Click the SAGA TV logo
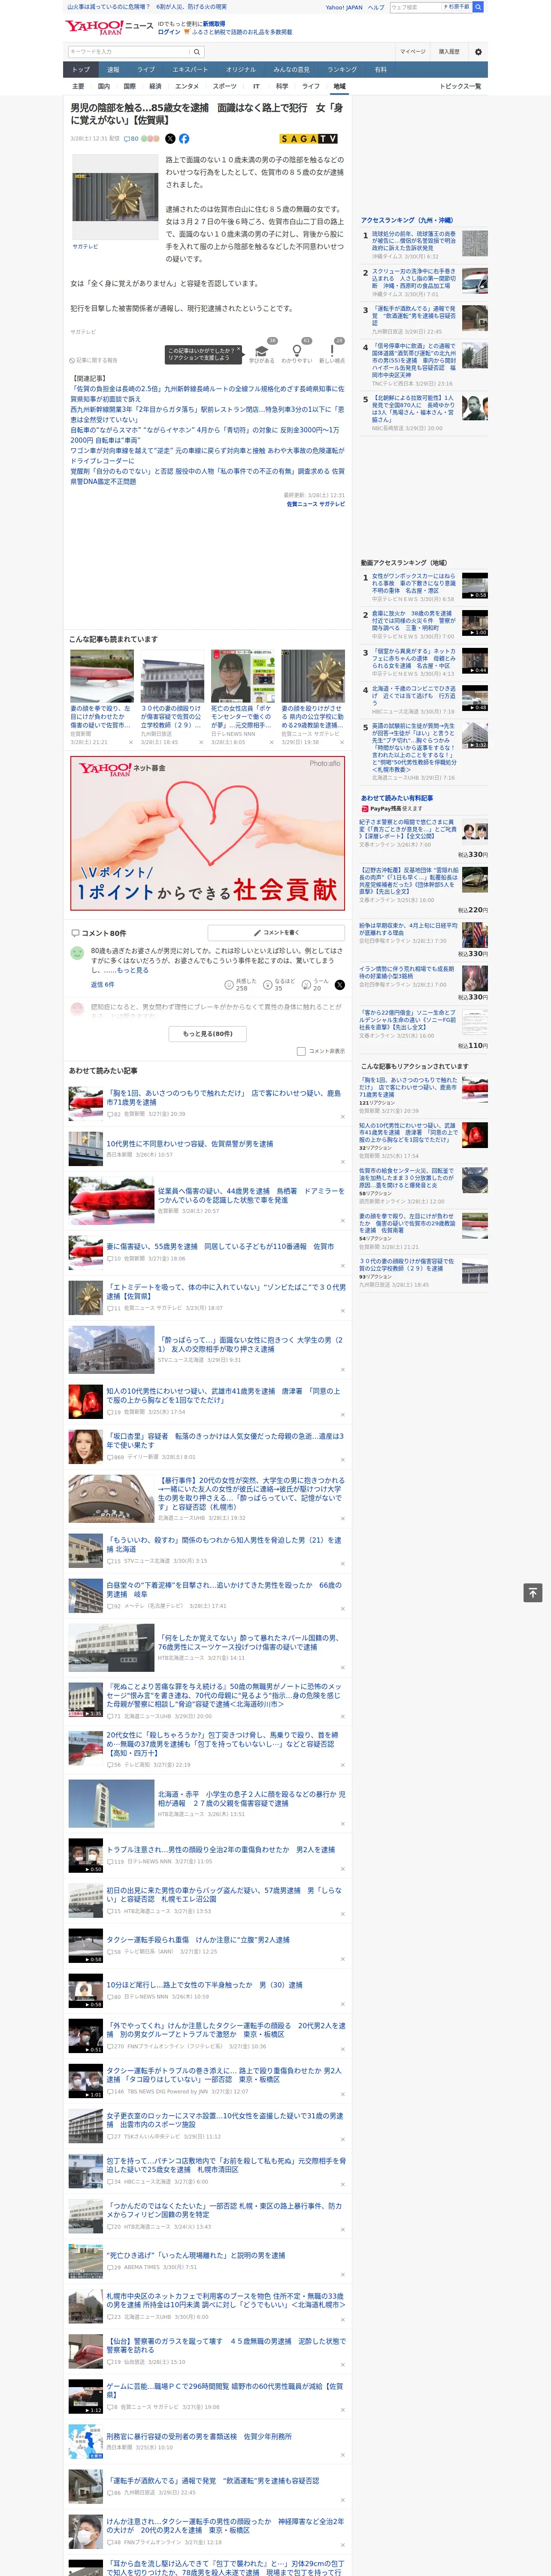Viewport: 551px width, 2576px height. click(x=309, y=139)
